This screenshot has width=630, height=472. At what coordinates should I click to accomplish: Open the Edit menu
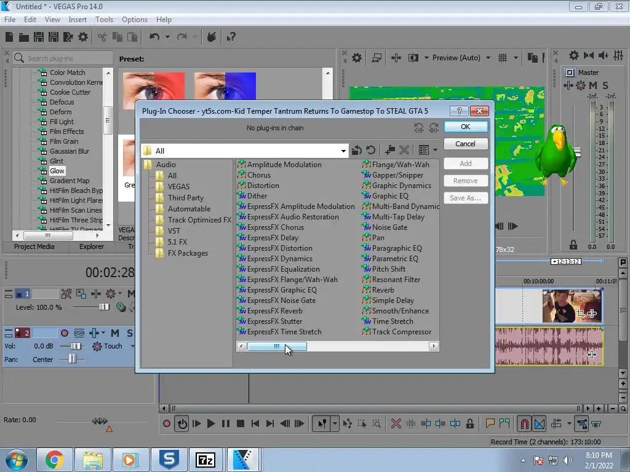(x=30, y=19)
